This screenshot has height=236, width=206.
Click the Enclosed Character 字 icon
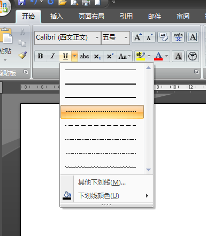pos(193,56)
